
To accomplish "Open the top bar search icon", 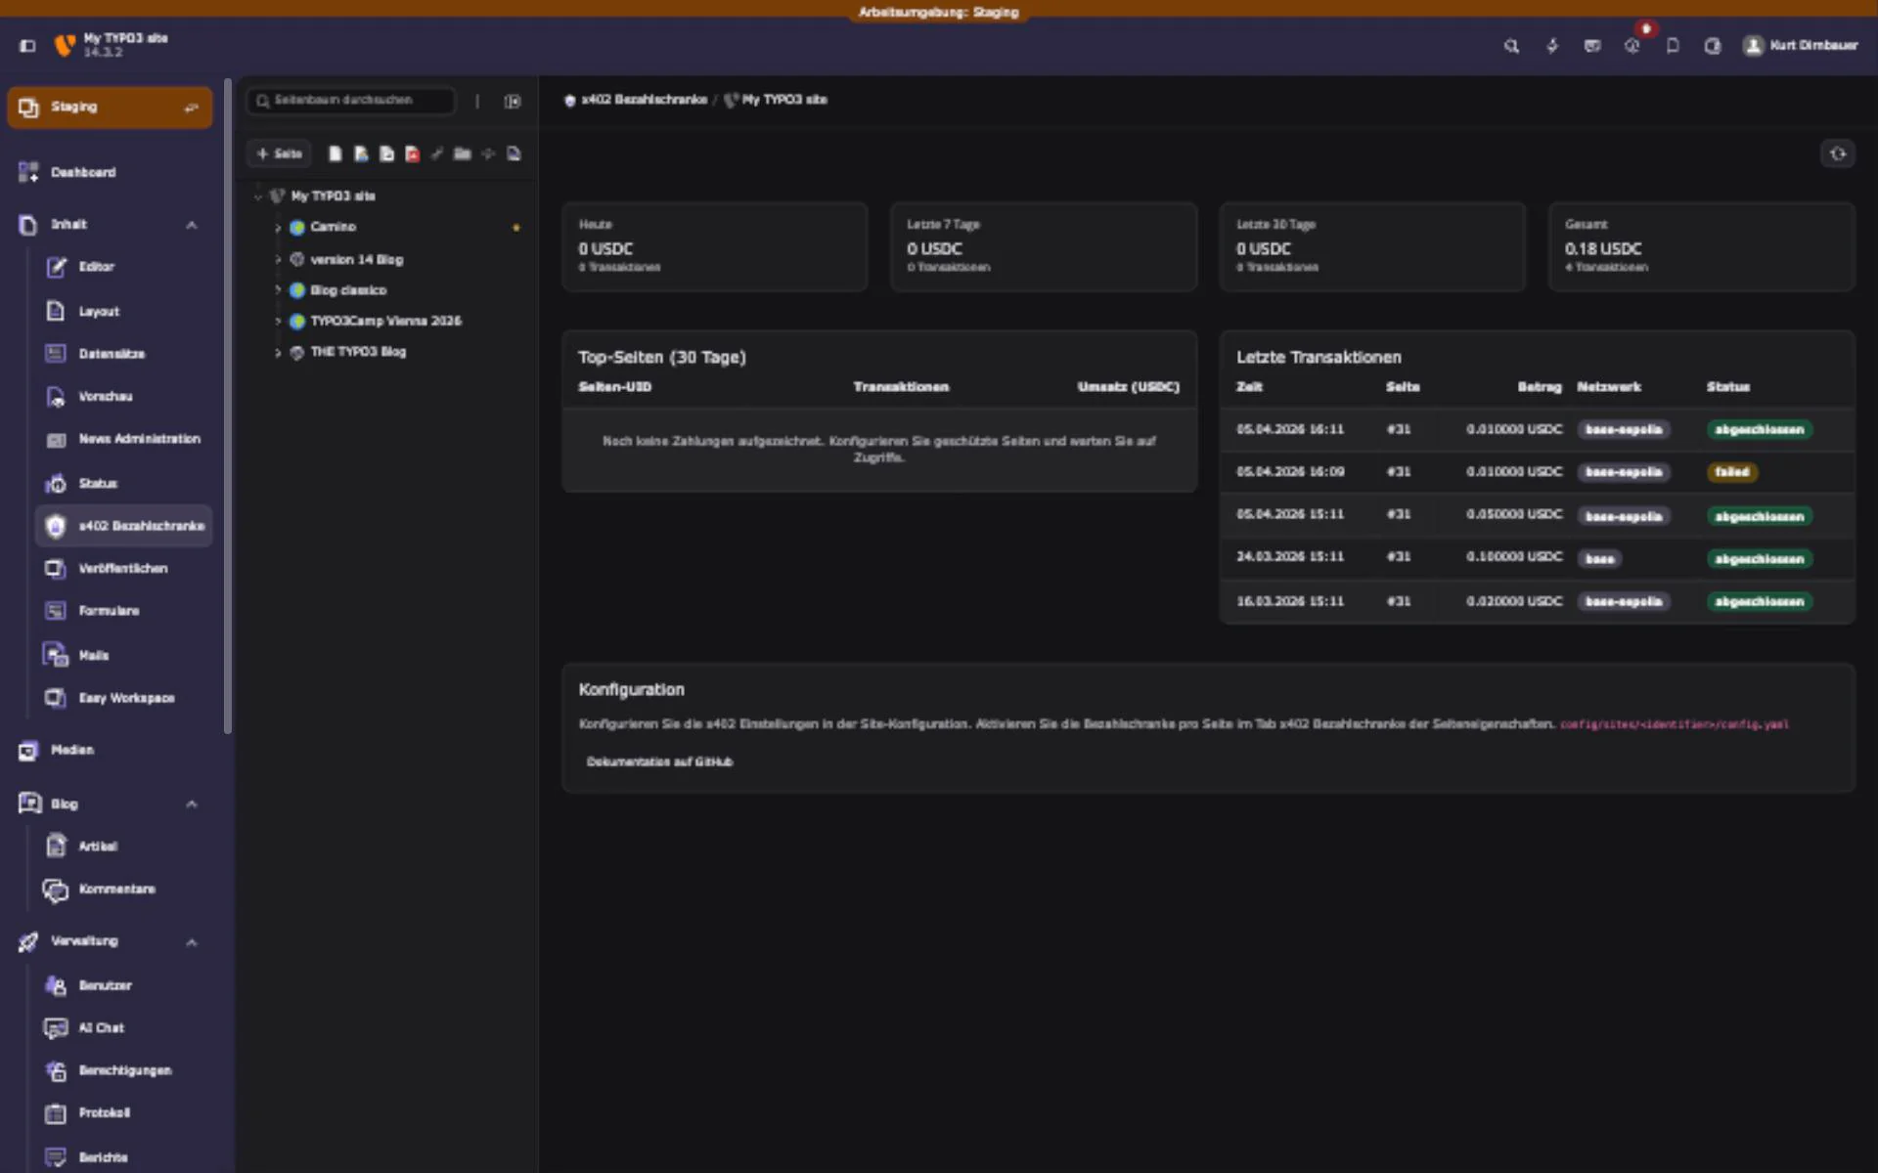I will tap(1511, 46).
